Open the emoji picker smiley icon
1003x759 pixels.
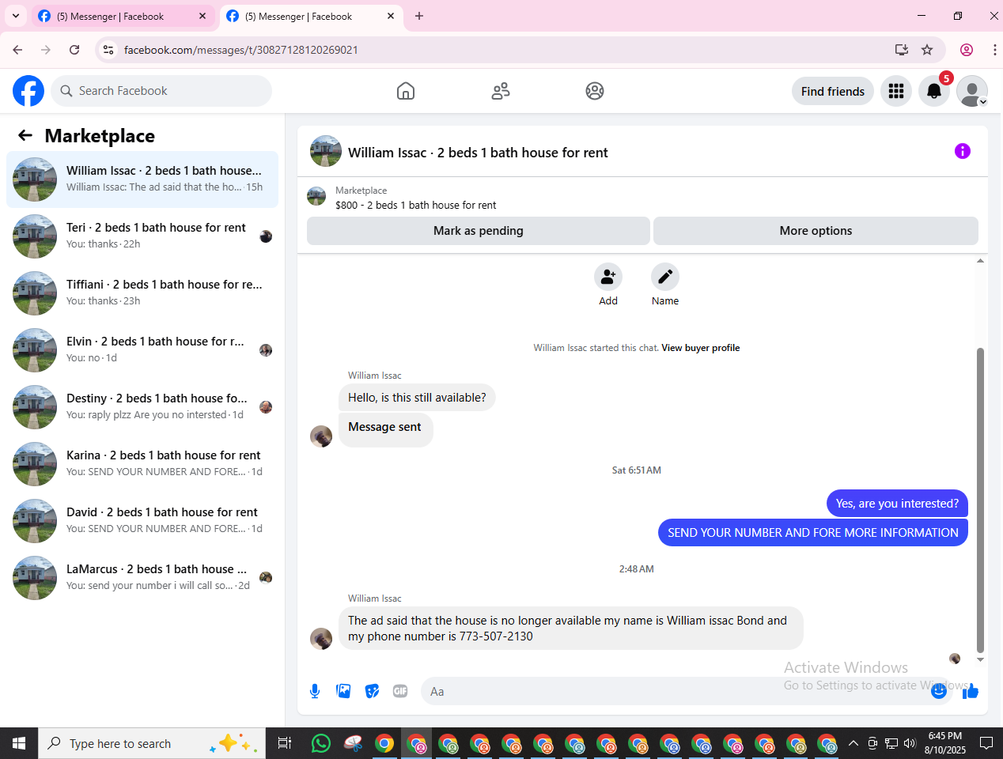tap(939, 691)
